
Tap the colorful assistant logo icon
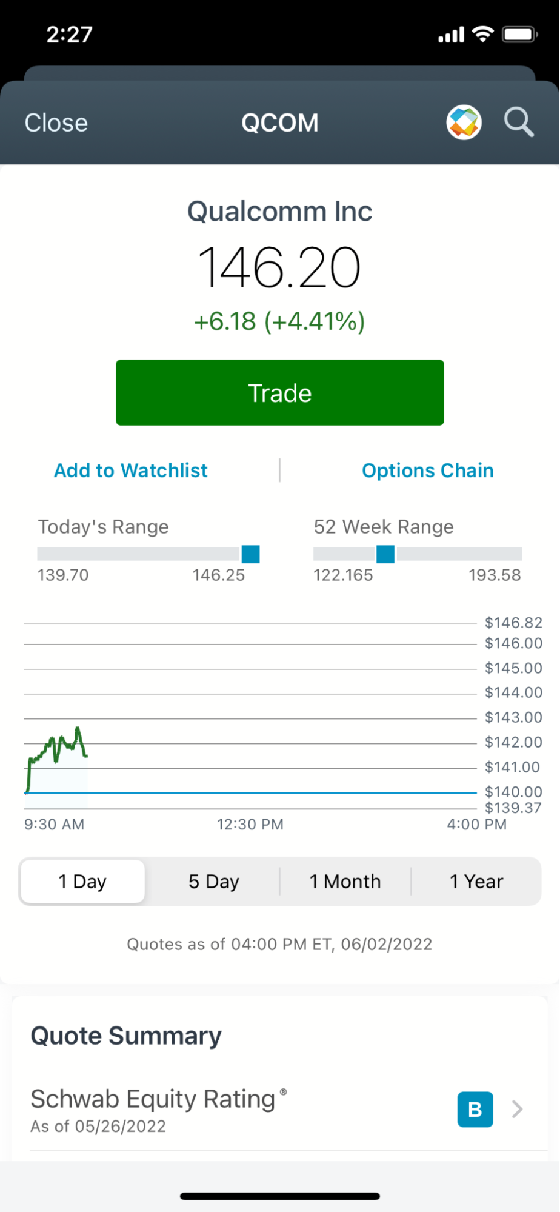click(464, 122)
